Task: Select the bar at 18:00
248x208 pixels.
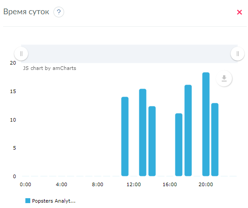Action: (188, 131)
